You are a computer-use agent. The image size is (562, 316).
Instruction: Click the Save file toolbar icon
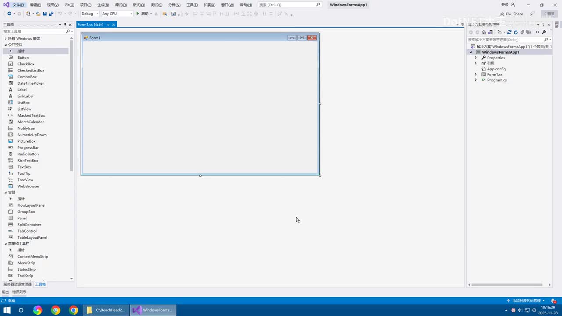(x=45, y=14)
